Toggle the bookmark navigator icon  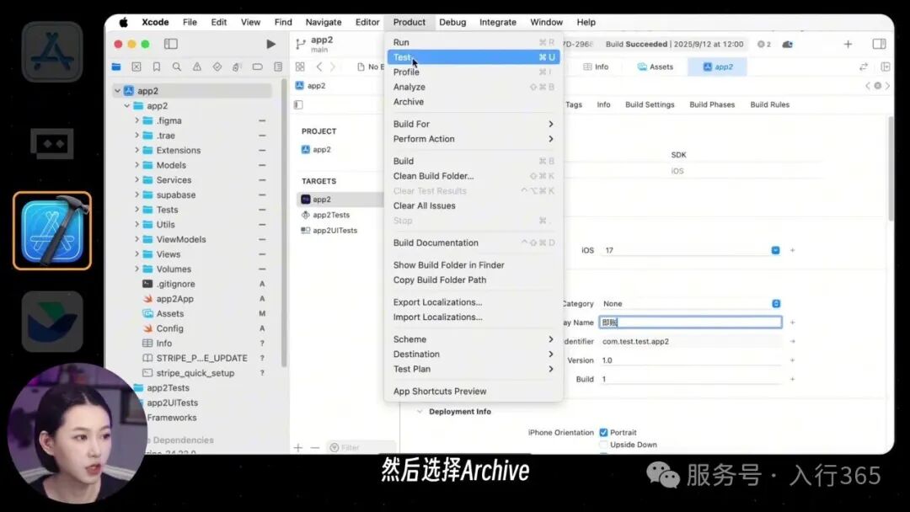tap(157, 67)
